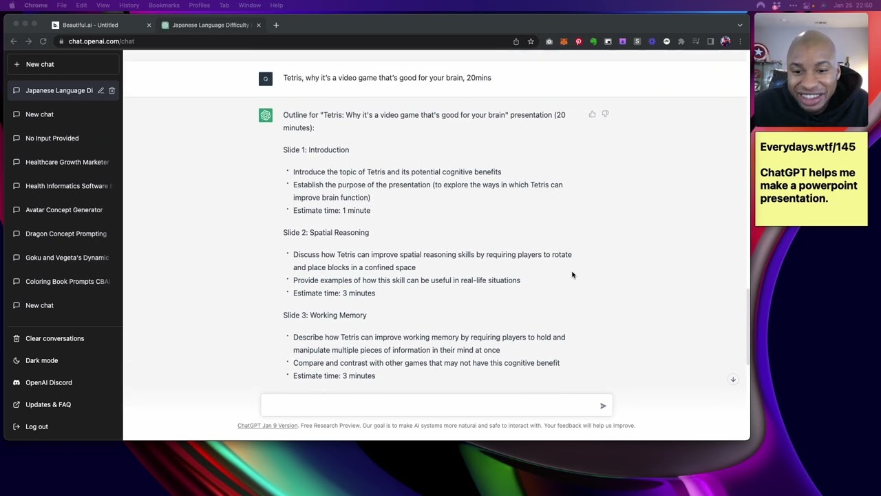Screen dimensions: 881x496
Task: Open a new browser tab with plus icon
Action: pos(276,25)
